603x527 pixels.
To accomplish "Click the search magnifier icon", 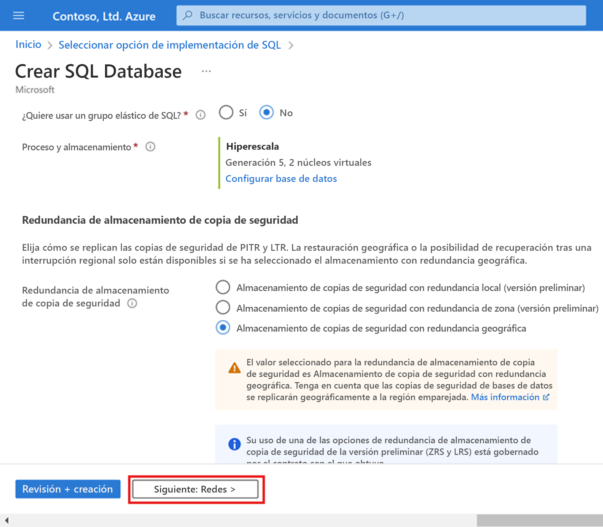I will (187, 15).
